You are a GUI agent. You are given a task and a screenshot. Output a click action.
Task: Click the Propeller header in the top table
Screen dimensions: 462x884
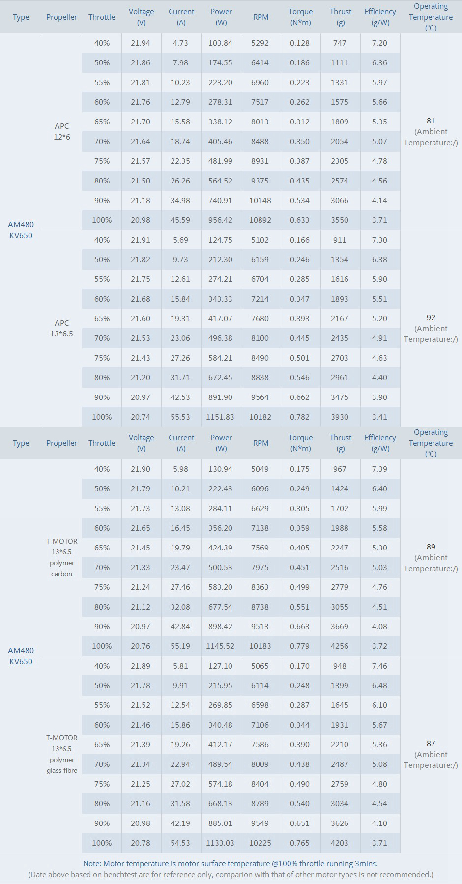[61, 17]
